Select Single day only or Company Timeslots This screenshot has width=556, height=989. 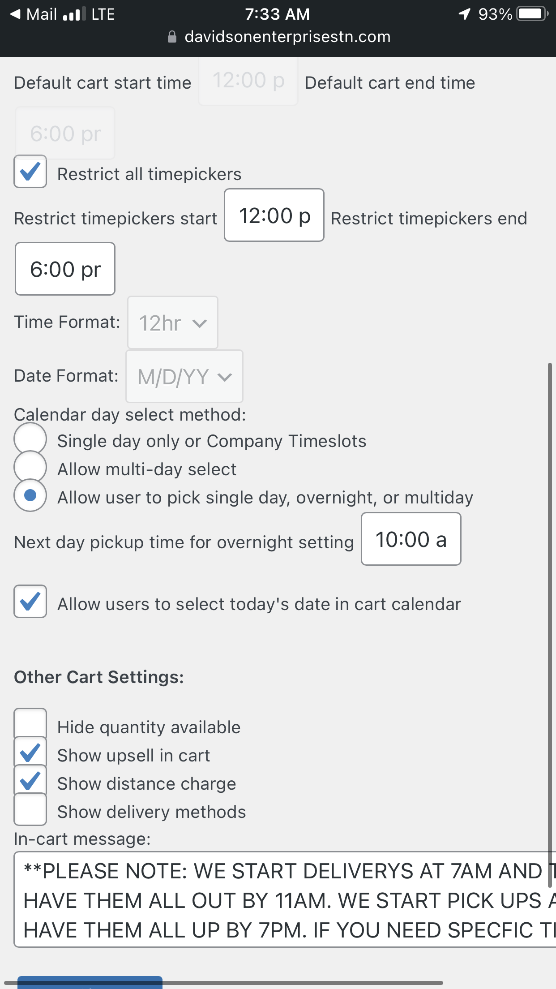point(30,439)
